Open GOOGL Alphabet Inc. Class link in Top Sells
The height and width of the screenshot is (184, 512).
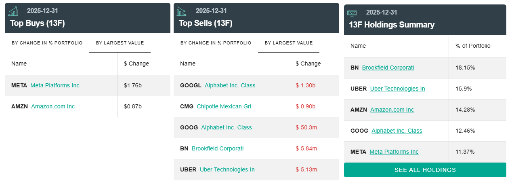(x=230, y=85)
